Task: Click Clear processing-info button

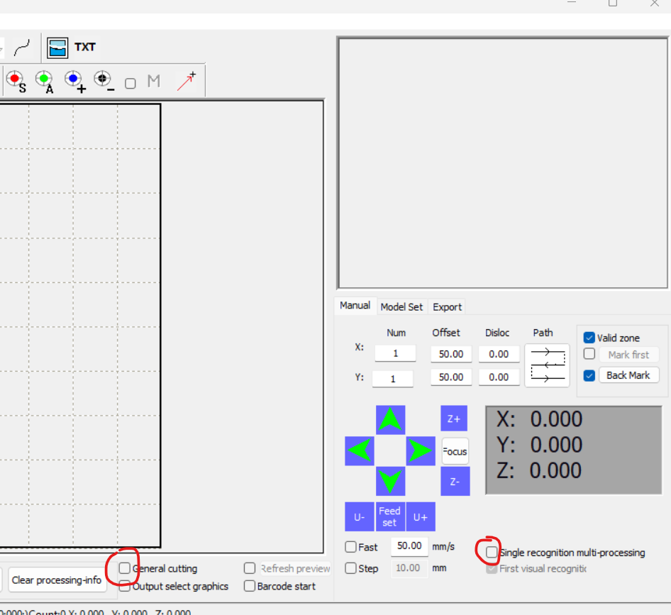Action: [57, 580]
